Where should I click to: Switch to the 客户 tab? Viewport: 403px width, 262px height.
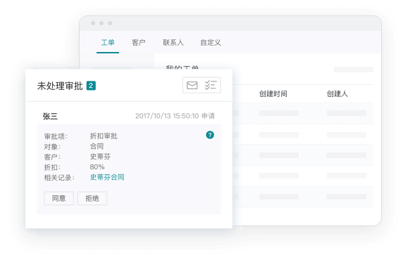point(139,43)
